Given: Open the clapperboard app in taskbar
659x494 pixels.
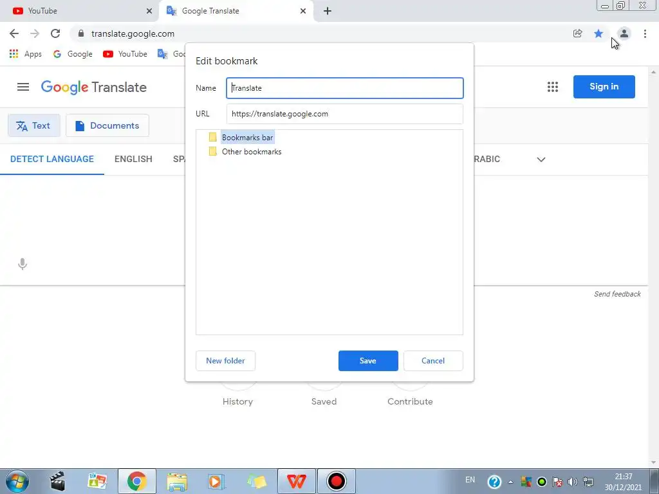Looking at the screenshot, I should coord(57,481).
